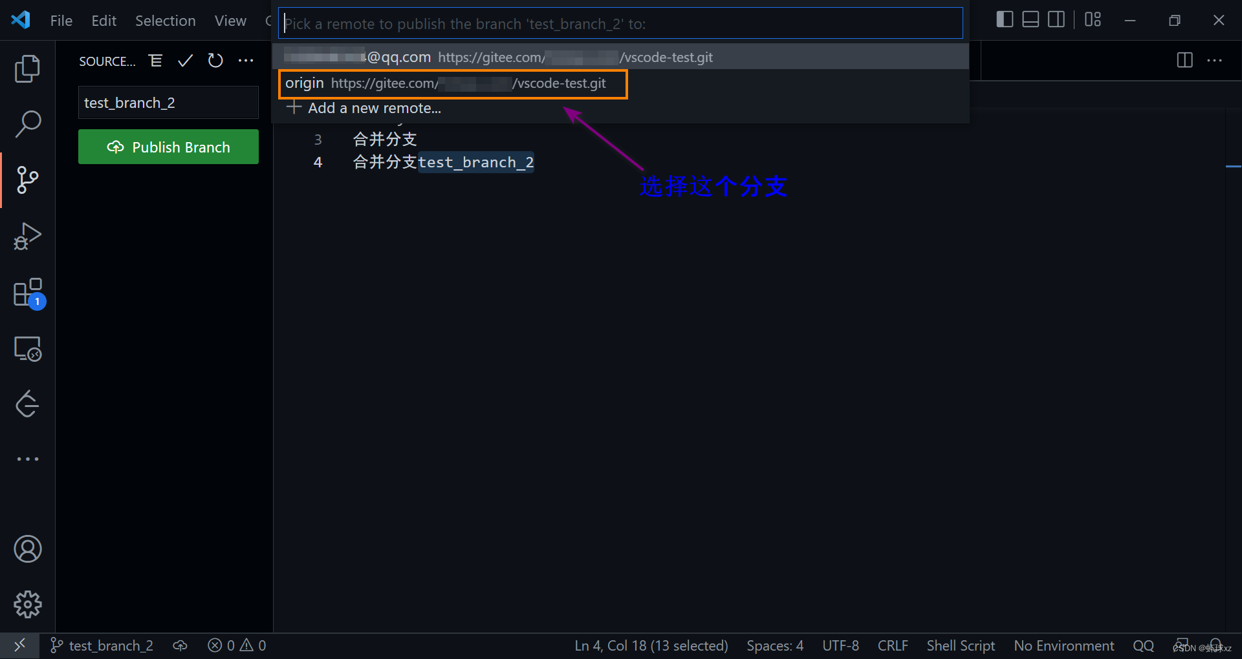The height and width of the screenshot is (659, 1242).
Task: Click test_branch_2 branch in status bar
Action: (x=102, y=645)
